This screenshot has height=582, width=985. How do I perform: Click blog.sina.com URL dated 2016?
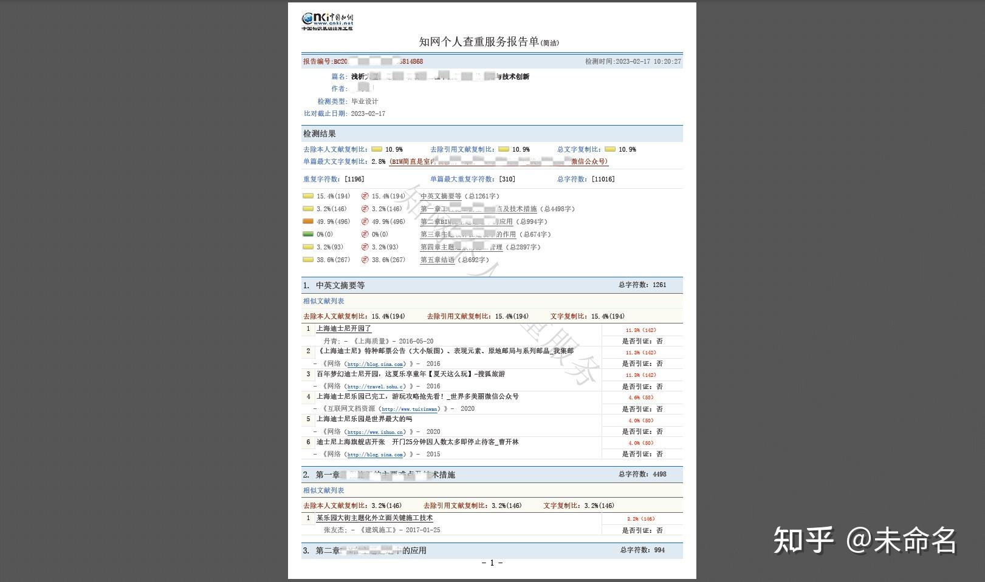point(376,364)
